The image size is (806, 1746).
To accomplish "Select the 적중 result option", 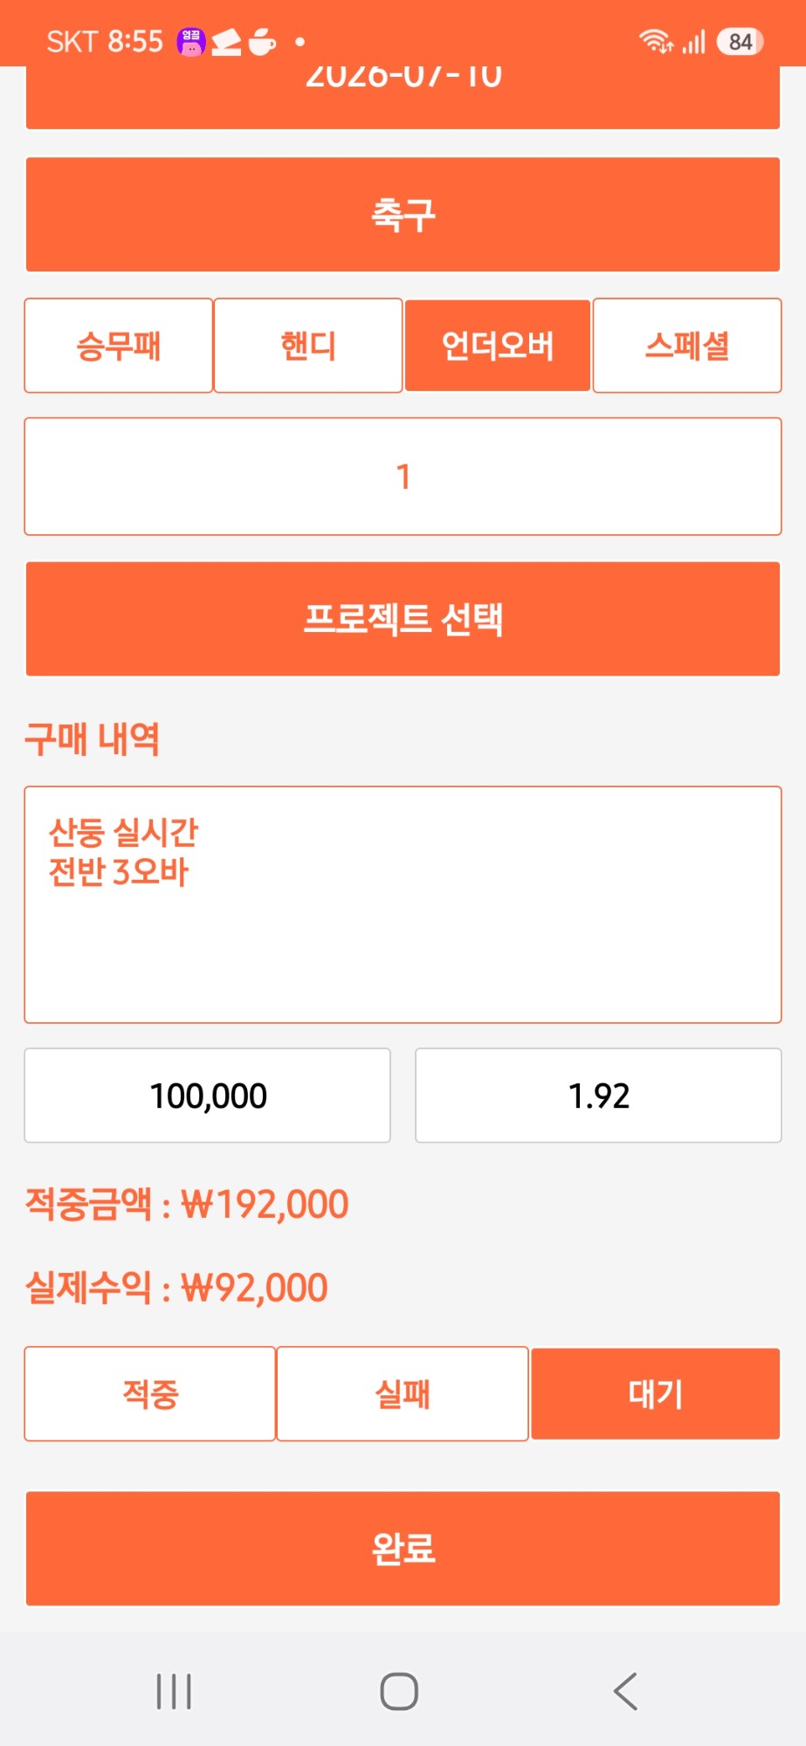I will click(150, 1393).
